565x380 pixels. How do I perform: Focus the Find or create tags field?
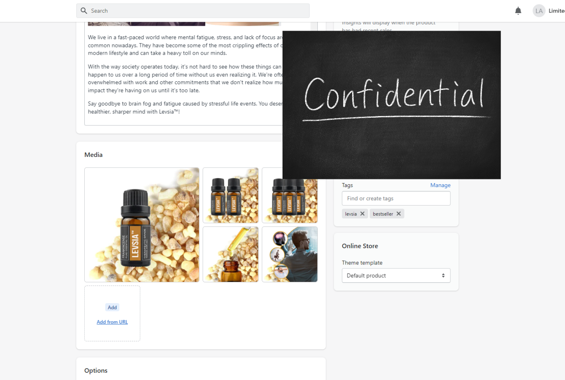point(396,199)
